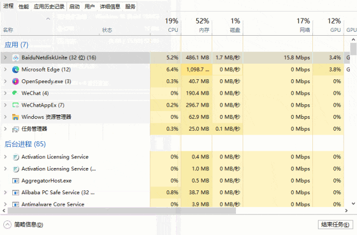
Task: Click the horizontal scrollbar thumb
Action: 122,210
